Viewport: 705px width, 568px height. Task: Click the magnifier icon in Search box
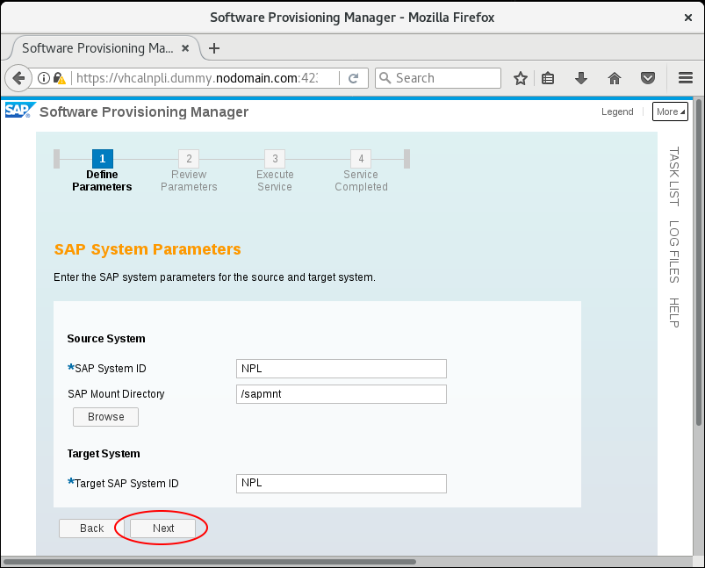coord(385,78)
